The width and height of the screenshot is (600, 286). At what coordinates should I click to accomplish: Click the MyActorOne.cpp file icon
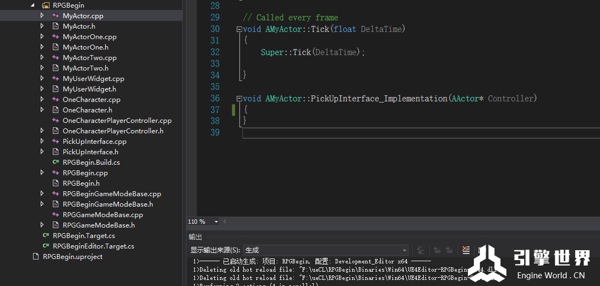point(56,37)
